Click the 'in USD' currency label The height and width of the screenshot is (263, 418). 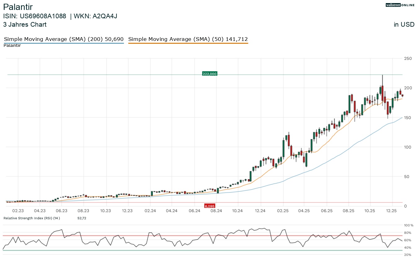tap(404, 25)
